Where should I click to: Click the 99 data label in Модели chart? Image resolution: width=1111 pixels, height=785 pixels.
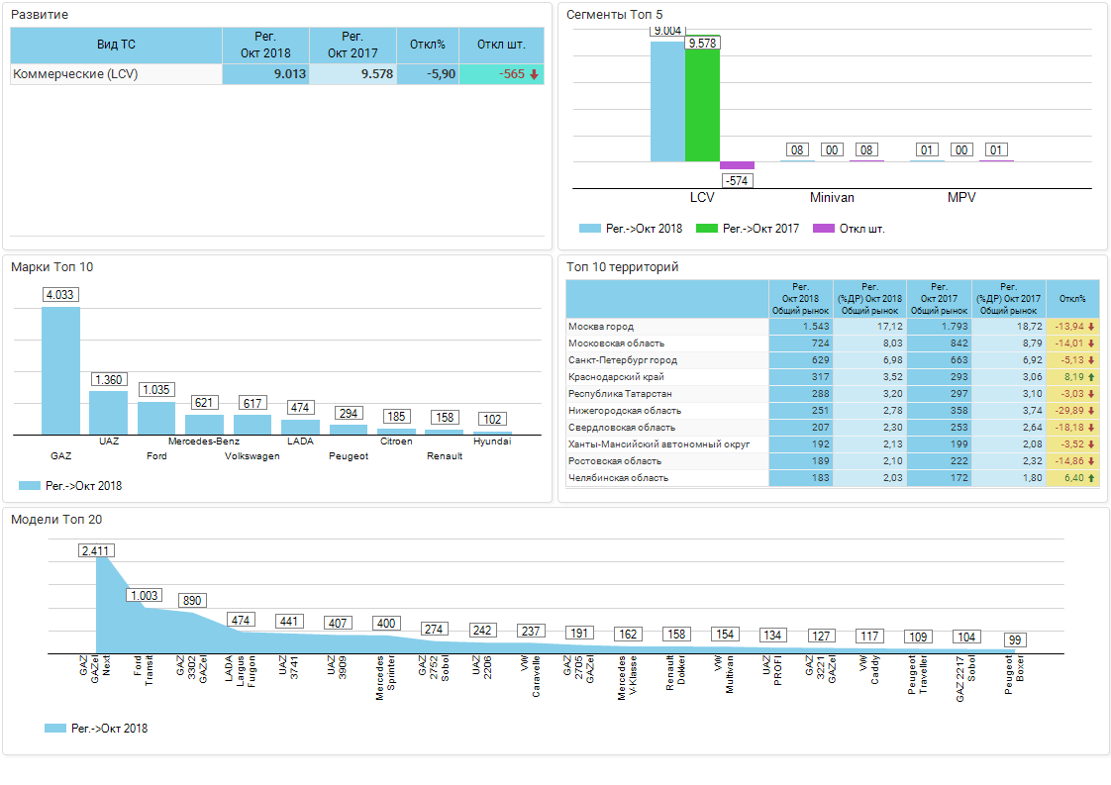point(1015,640)
